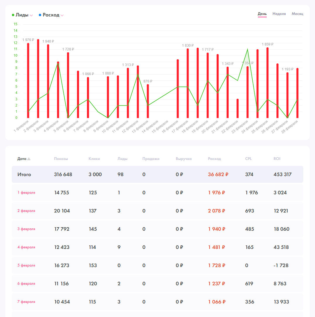Screen dimensions: 315x317
Task: Sort table by the Клики column header
Action: [x=94, y=159]
